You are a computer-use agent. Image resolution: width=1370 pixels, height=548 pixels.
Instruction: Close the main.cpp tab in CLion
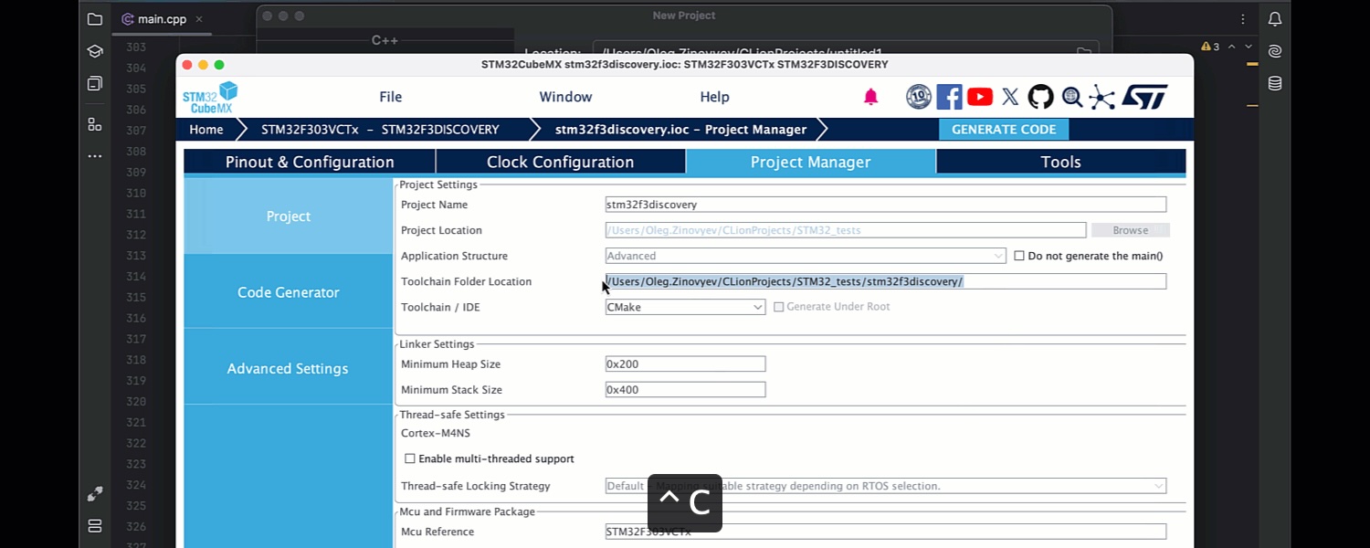click(199, 19)
